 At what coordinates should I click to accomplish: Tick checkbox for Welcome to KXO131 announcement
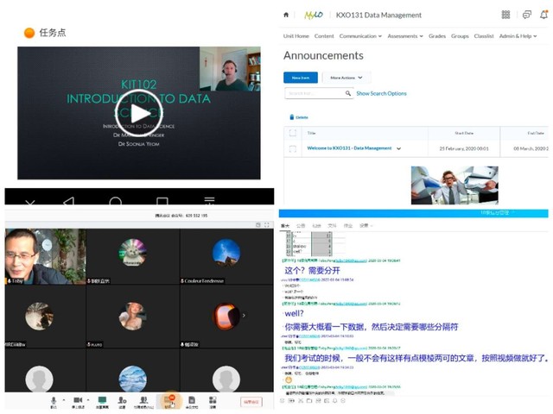pyautogui.click(x=292, y=148)
